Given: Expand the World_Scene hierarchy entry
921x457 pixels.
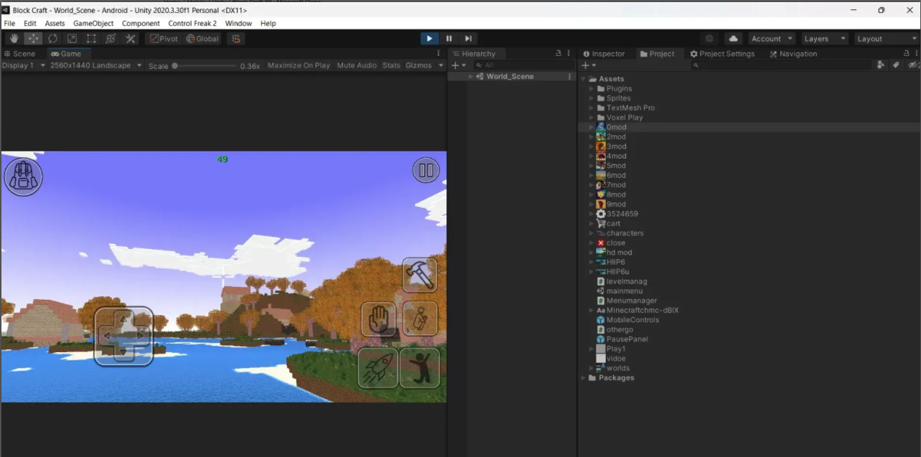Looking at the screenshot, I should coord(471,77).
